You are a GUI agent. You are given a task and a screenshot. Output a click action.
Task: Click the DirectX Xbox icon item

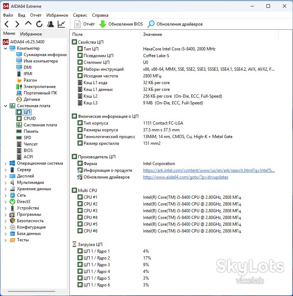[x=20, y=202]
